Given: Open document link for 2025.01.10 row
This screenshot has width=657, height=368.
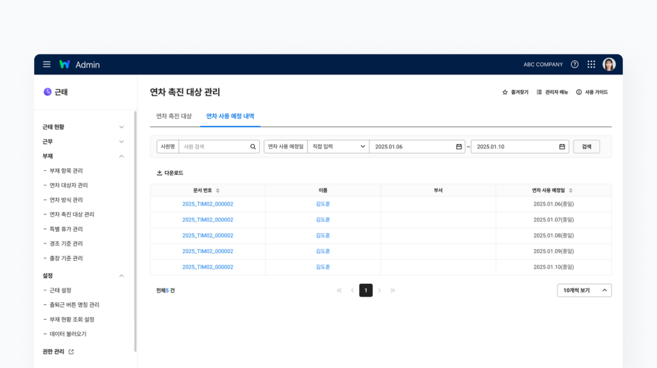Looking at the screenshot, I should [x=207, y=267].
